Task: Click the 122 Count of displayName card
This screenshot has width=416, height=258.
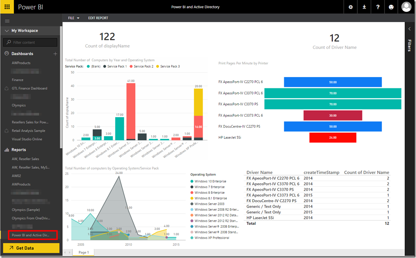Action: pos(107,40)
